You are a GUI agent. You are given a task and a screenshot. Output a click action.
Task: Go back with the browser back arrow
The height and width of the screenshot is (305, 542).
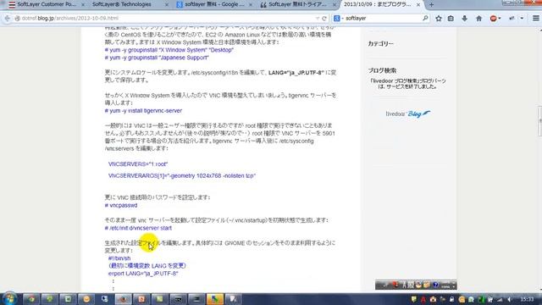click(x=8, y=18)
